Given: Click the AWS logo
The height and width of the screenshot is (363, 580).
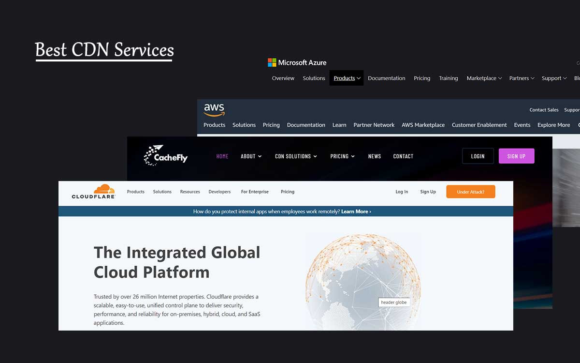Looking at the screenshot, I should tap(214, 110).
